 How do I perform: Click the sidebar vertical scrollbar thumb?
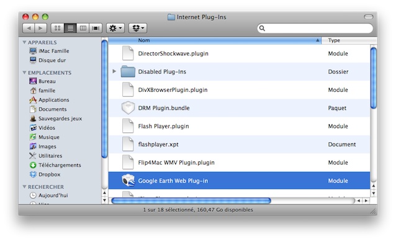104,99
